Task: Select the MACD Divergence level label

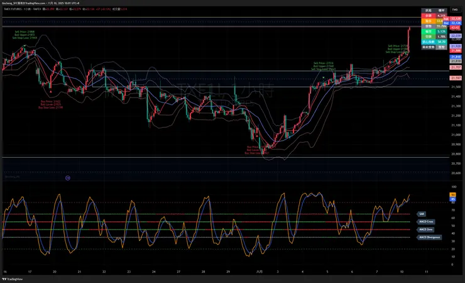Action: (x=429, y=237)
